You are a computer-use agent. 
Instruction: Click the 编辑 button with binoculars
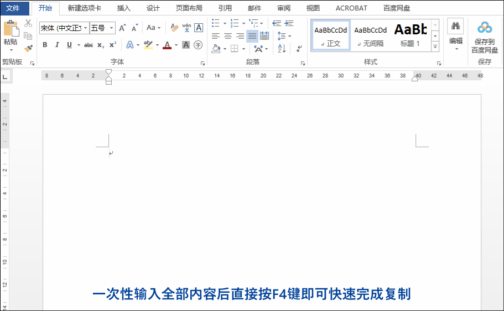(x=455, y=34)
